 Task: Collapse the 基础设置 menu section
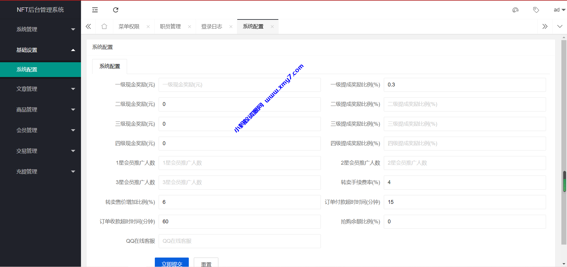[40, 50]
